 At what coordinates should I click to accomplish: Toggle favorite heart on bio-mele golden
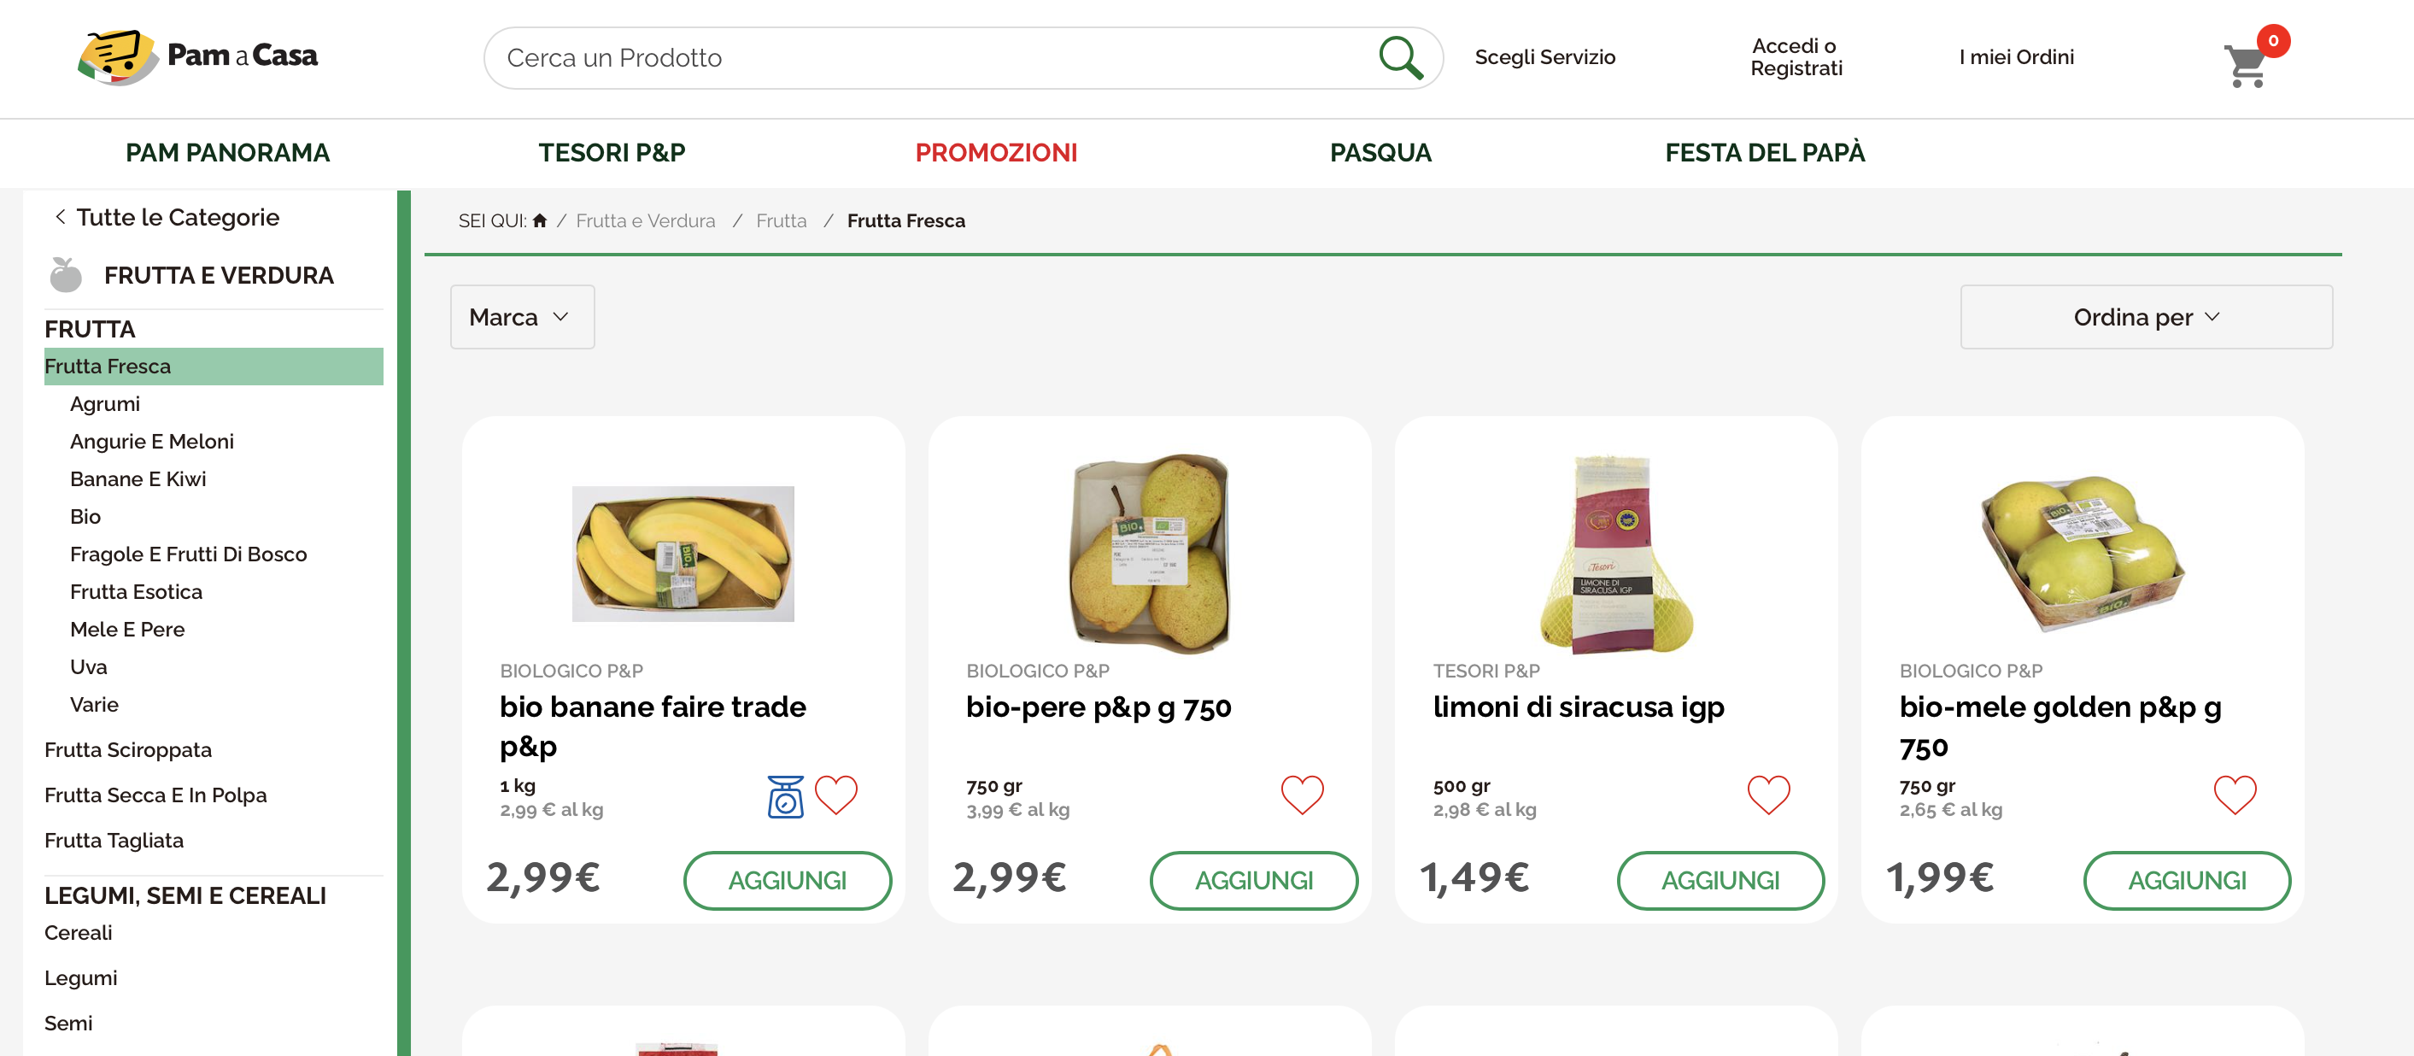2234,795
